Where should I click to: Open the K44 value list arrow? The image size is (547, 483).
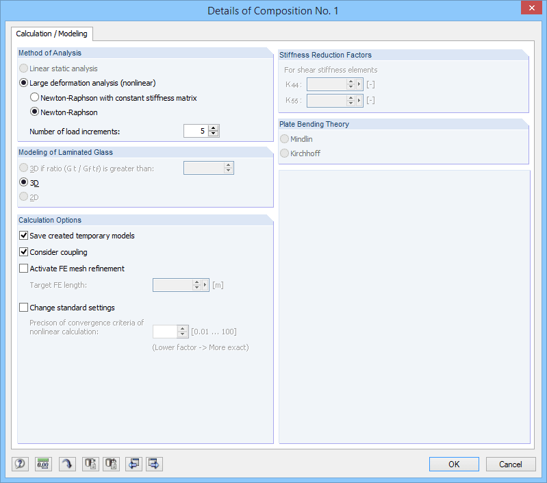359,84
